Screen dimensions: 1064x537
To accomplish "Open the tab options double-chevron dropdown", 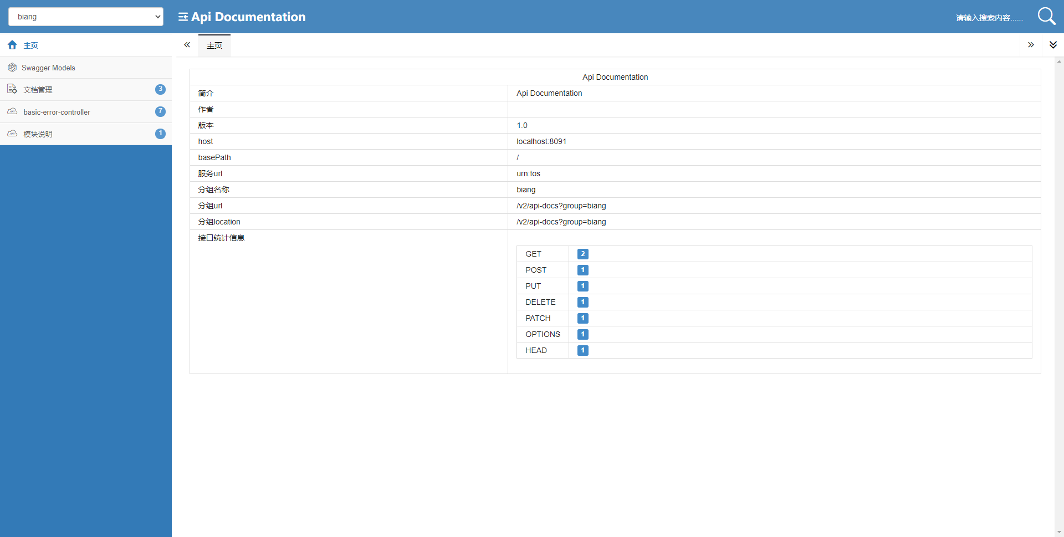I will (x=1053, y=45).
